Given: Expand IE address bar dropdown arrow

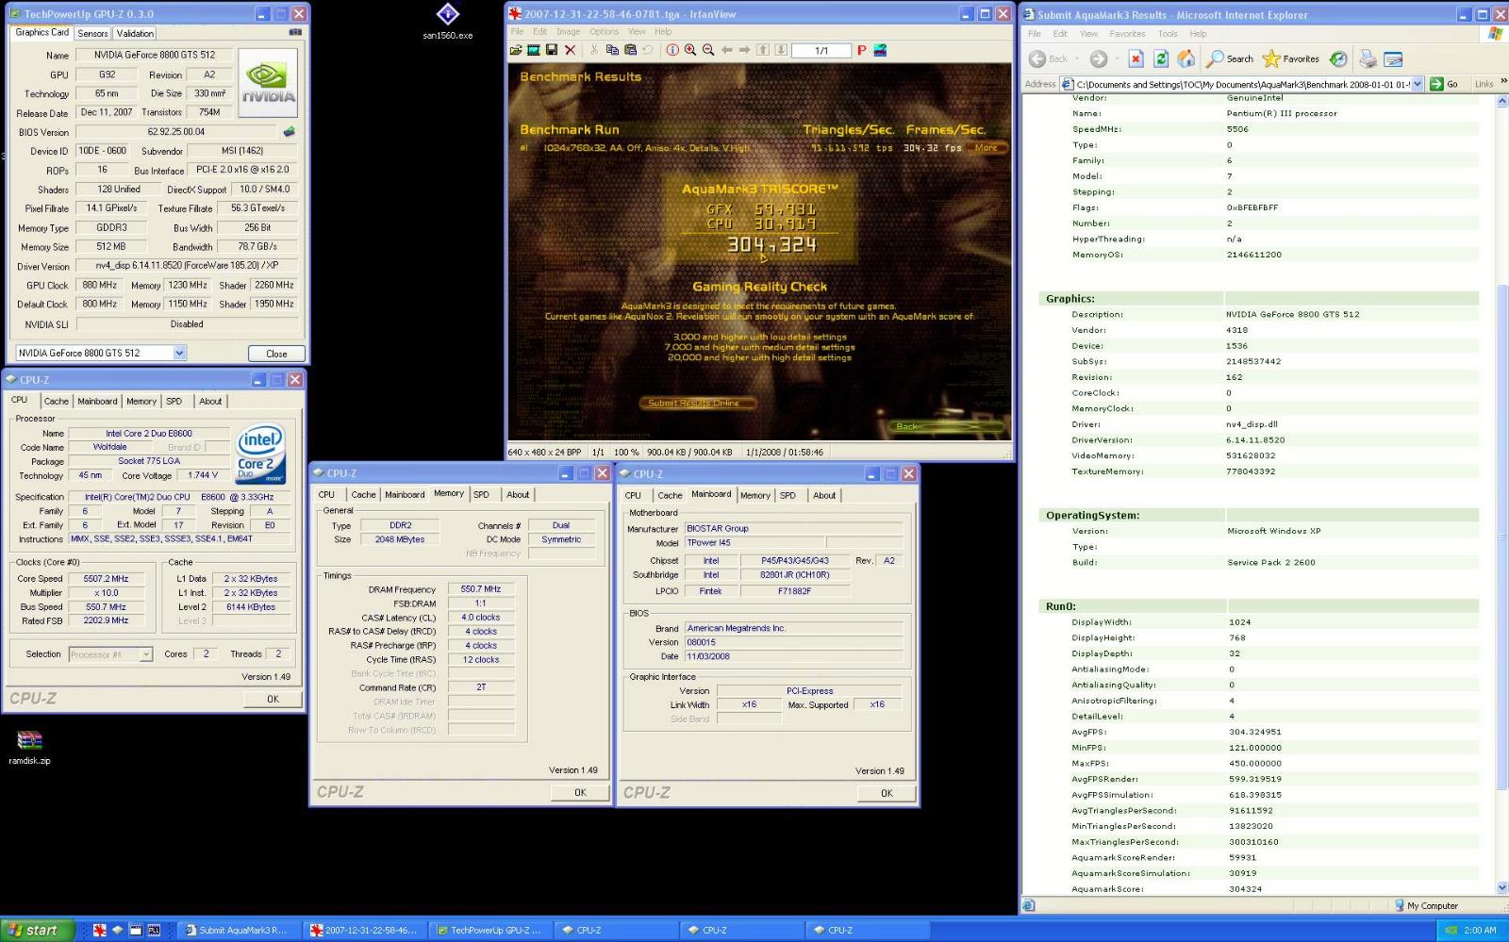Looking at the screenshot, I should click(x=1418, y=84).
